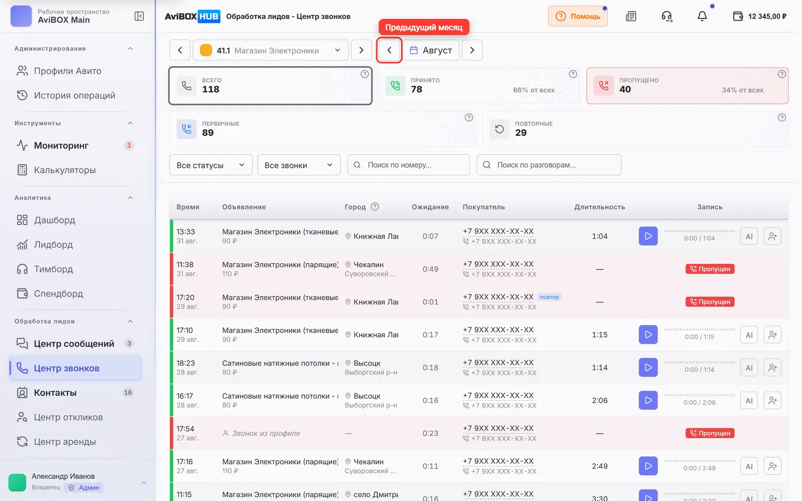Select the Всего 118 calls card
This screenshot has width=802, height=501.
(x=271, y=86)
